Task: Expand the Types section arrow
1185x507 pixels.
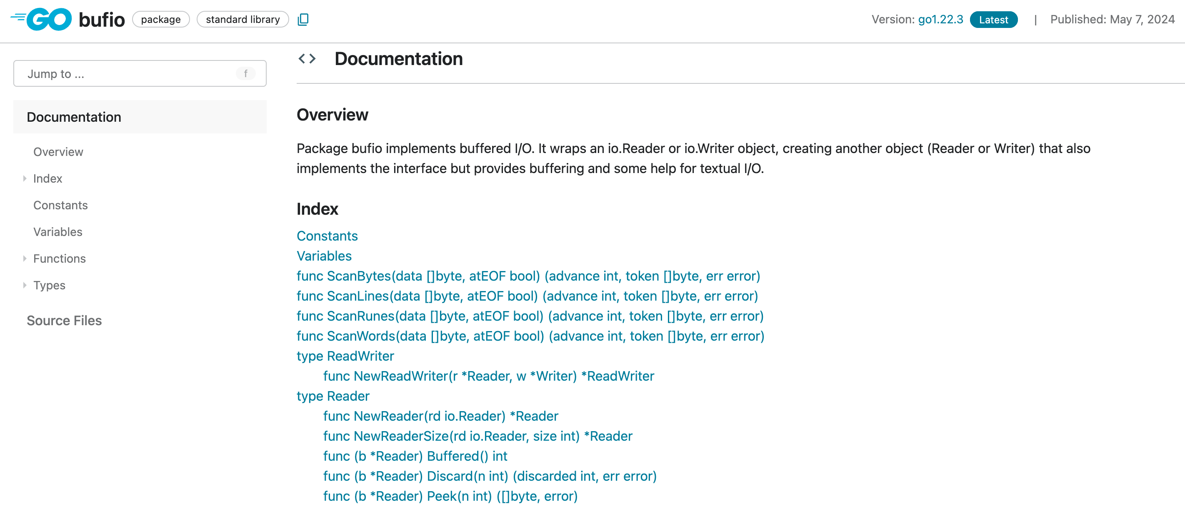Action: 25,286
